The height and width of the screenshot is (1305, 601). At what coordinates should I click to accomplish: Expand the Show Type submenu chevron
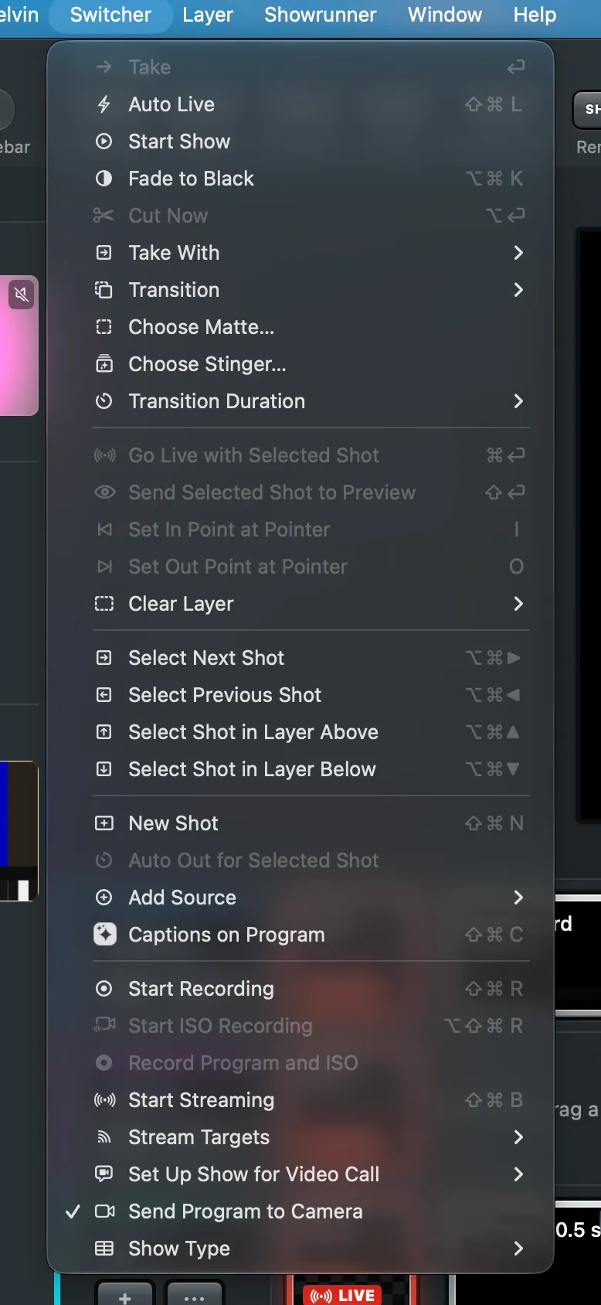click(518, 1249)
